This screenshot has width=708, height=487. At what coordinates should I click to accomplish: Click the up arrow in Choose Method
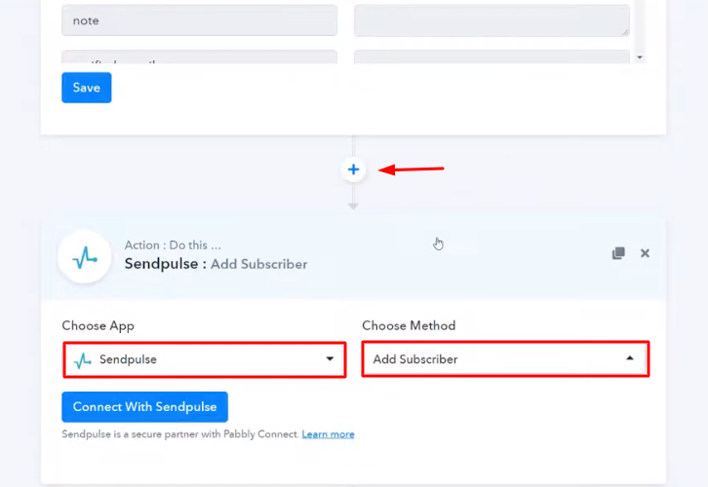pyautogui.click(x=629, y=358)
